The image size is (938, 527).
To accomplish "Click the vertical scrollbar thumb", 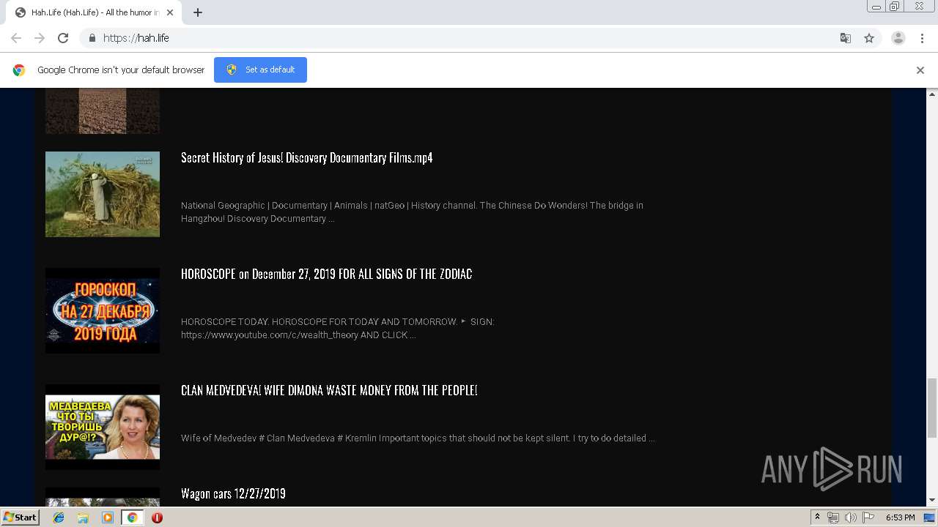I will click(932, 408).
